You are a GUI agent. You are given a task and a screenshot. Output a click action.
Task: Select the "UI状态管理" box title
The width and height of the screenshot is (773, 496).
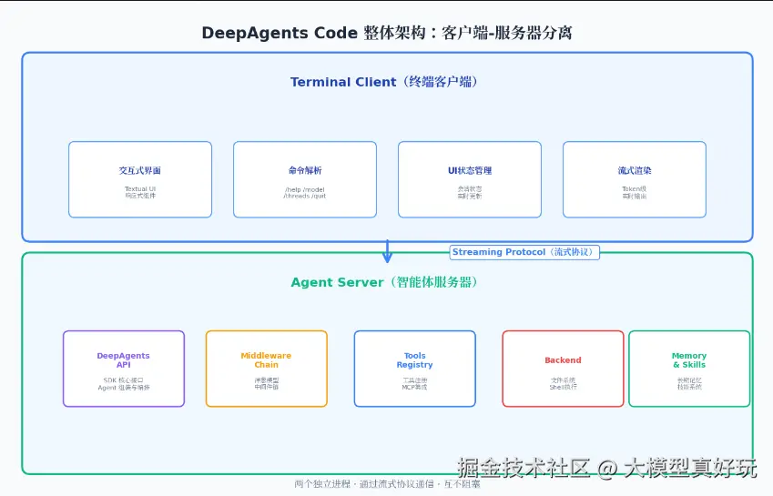[470, 170]
